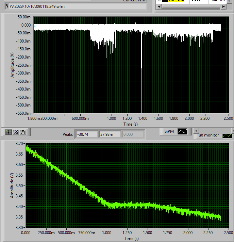This screenshot has width=234, height=242.
Task: Click the -550.0m bottom amplitude scale label
Action: pyautogui.click(x=23, y=113)
